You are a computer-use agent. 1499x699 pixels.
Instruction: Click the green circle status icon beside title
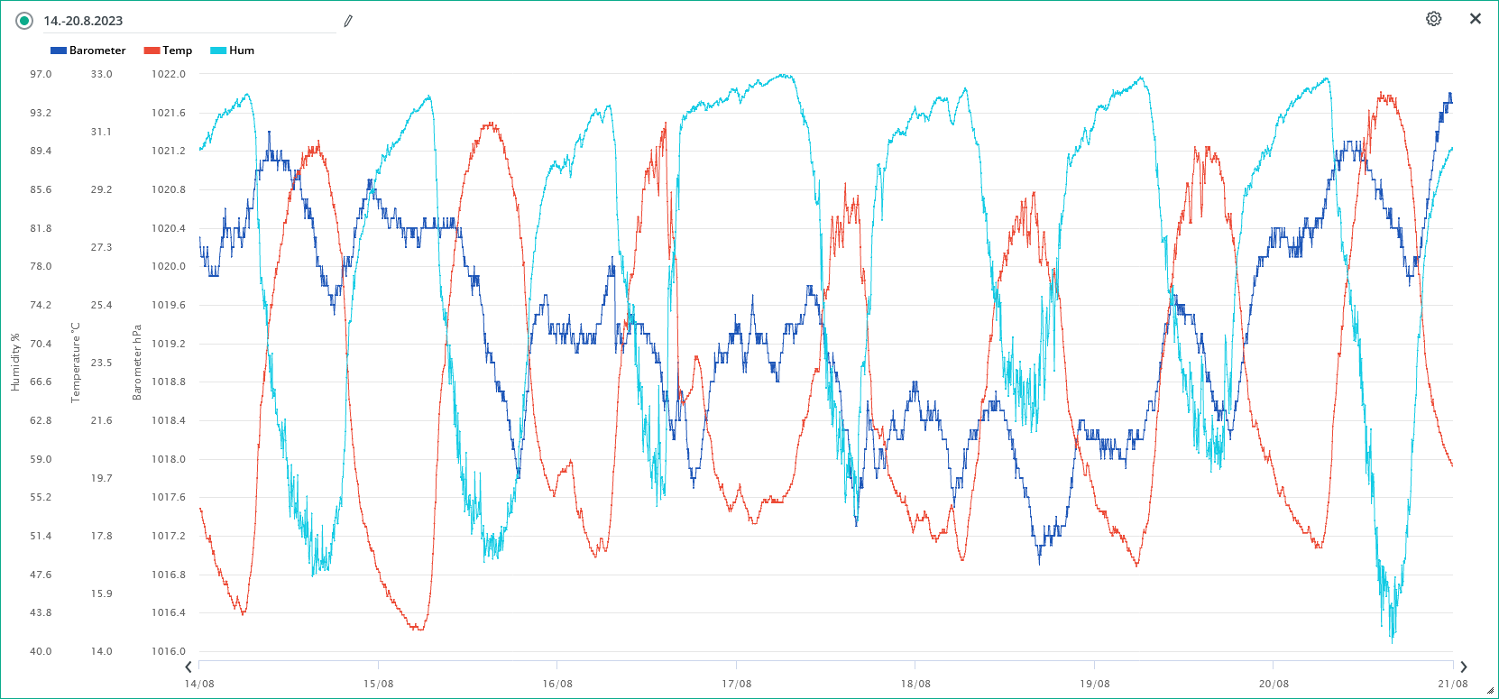24,21
